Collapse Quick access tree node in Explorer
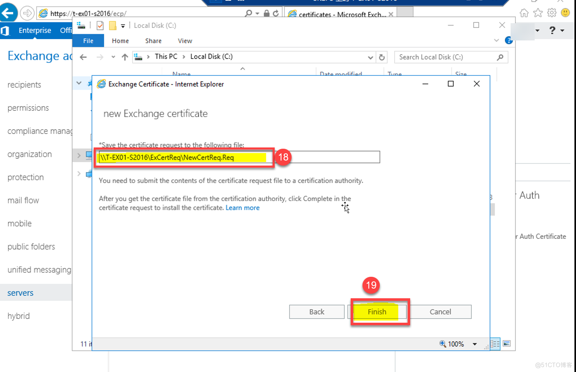Image resolution: width=576 pixels, height=372 pixels. tap(79, 83)
